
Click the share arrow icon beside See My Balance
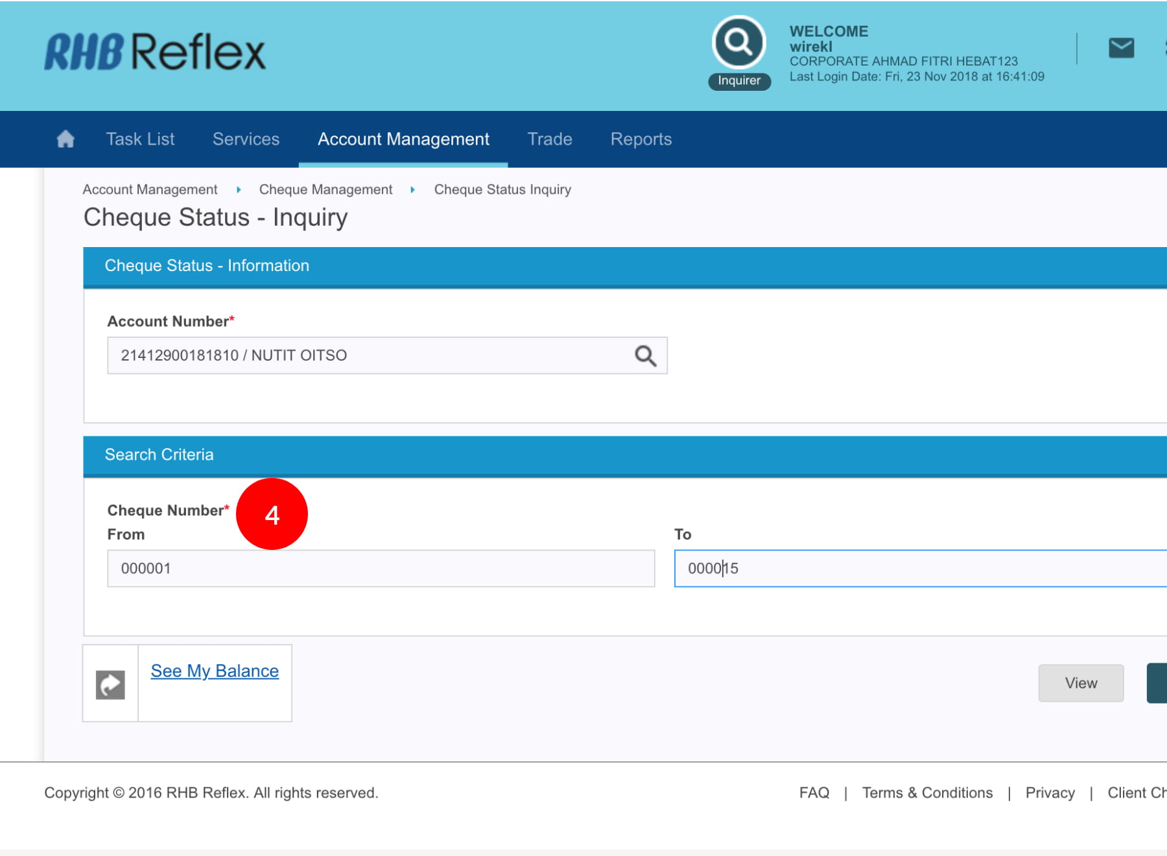[110, 684]
